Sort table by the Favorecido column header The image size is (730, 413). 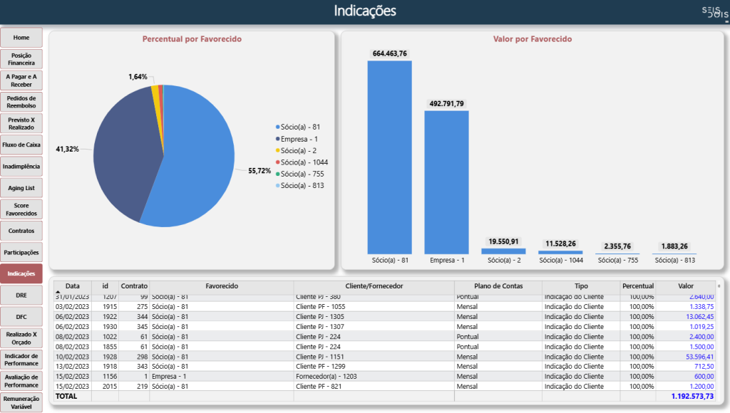(221, 286)
